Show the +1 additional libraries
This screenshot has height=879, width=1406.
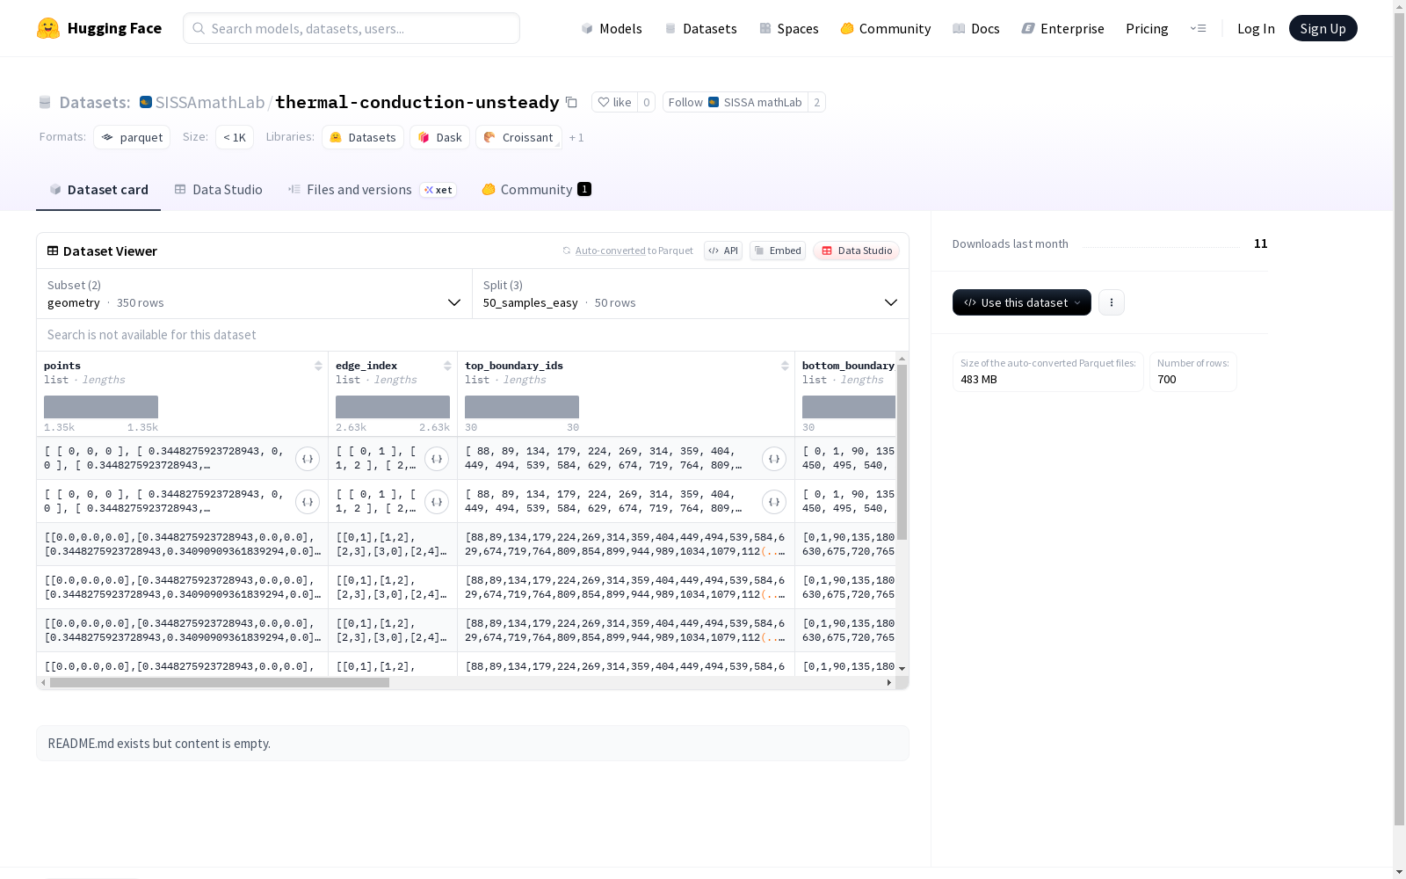[x=576, y=137]
